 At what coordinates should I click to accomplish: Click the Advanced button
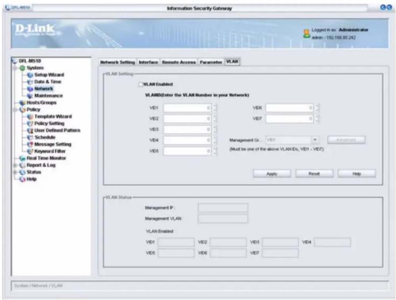[x=346, y=140]
